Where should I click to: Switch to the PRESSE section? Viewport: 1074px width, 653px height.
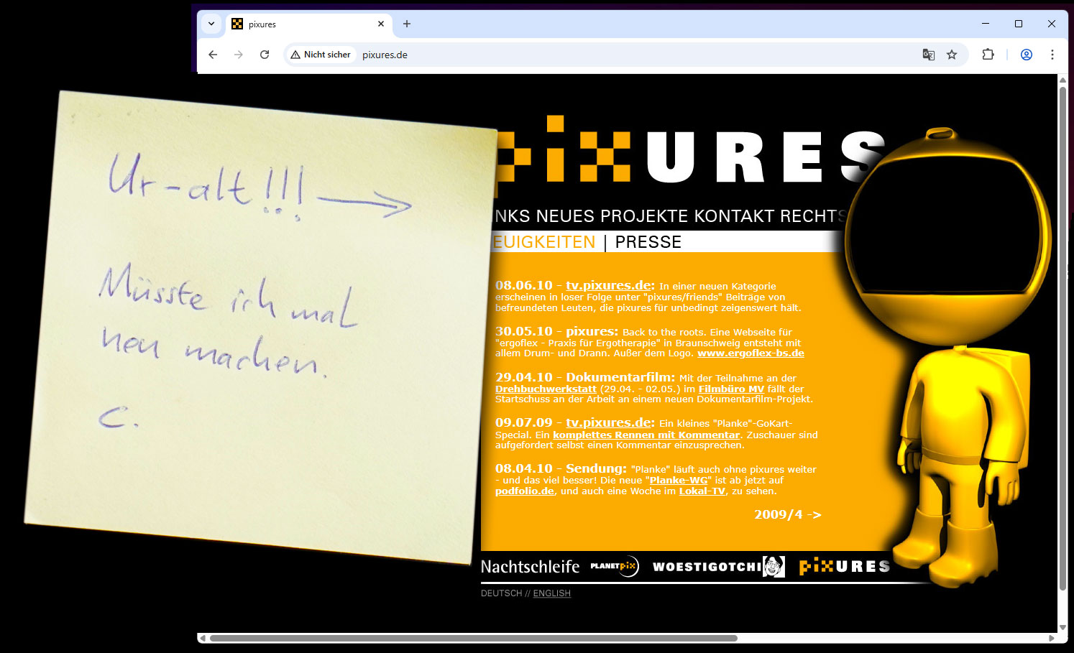[x=648, y=242]
